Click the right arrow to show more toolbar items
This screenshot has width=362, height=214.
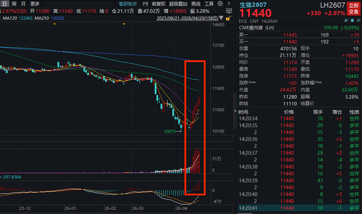[x=229, y=4]
